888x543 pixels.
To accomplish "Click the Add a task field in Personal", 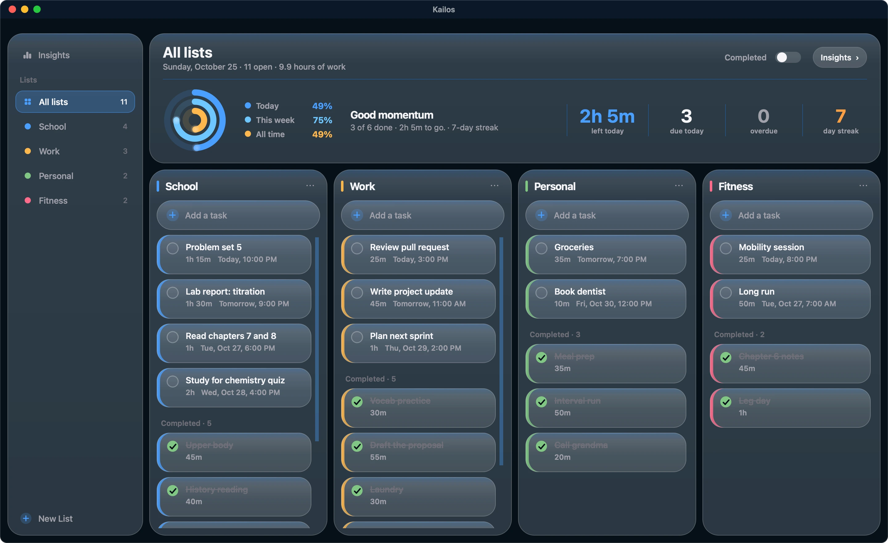I will point(607,215).
